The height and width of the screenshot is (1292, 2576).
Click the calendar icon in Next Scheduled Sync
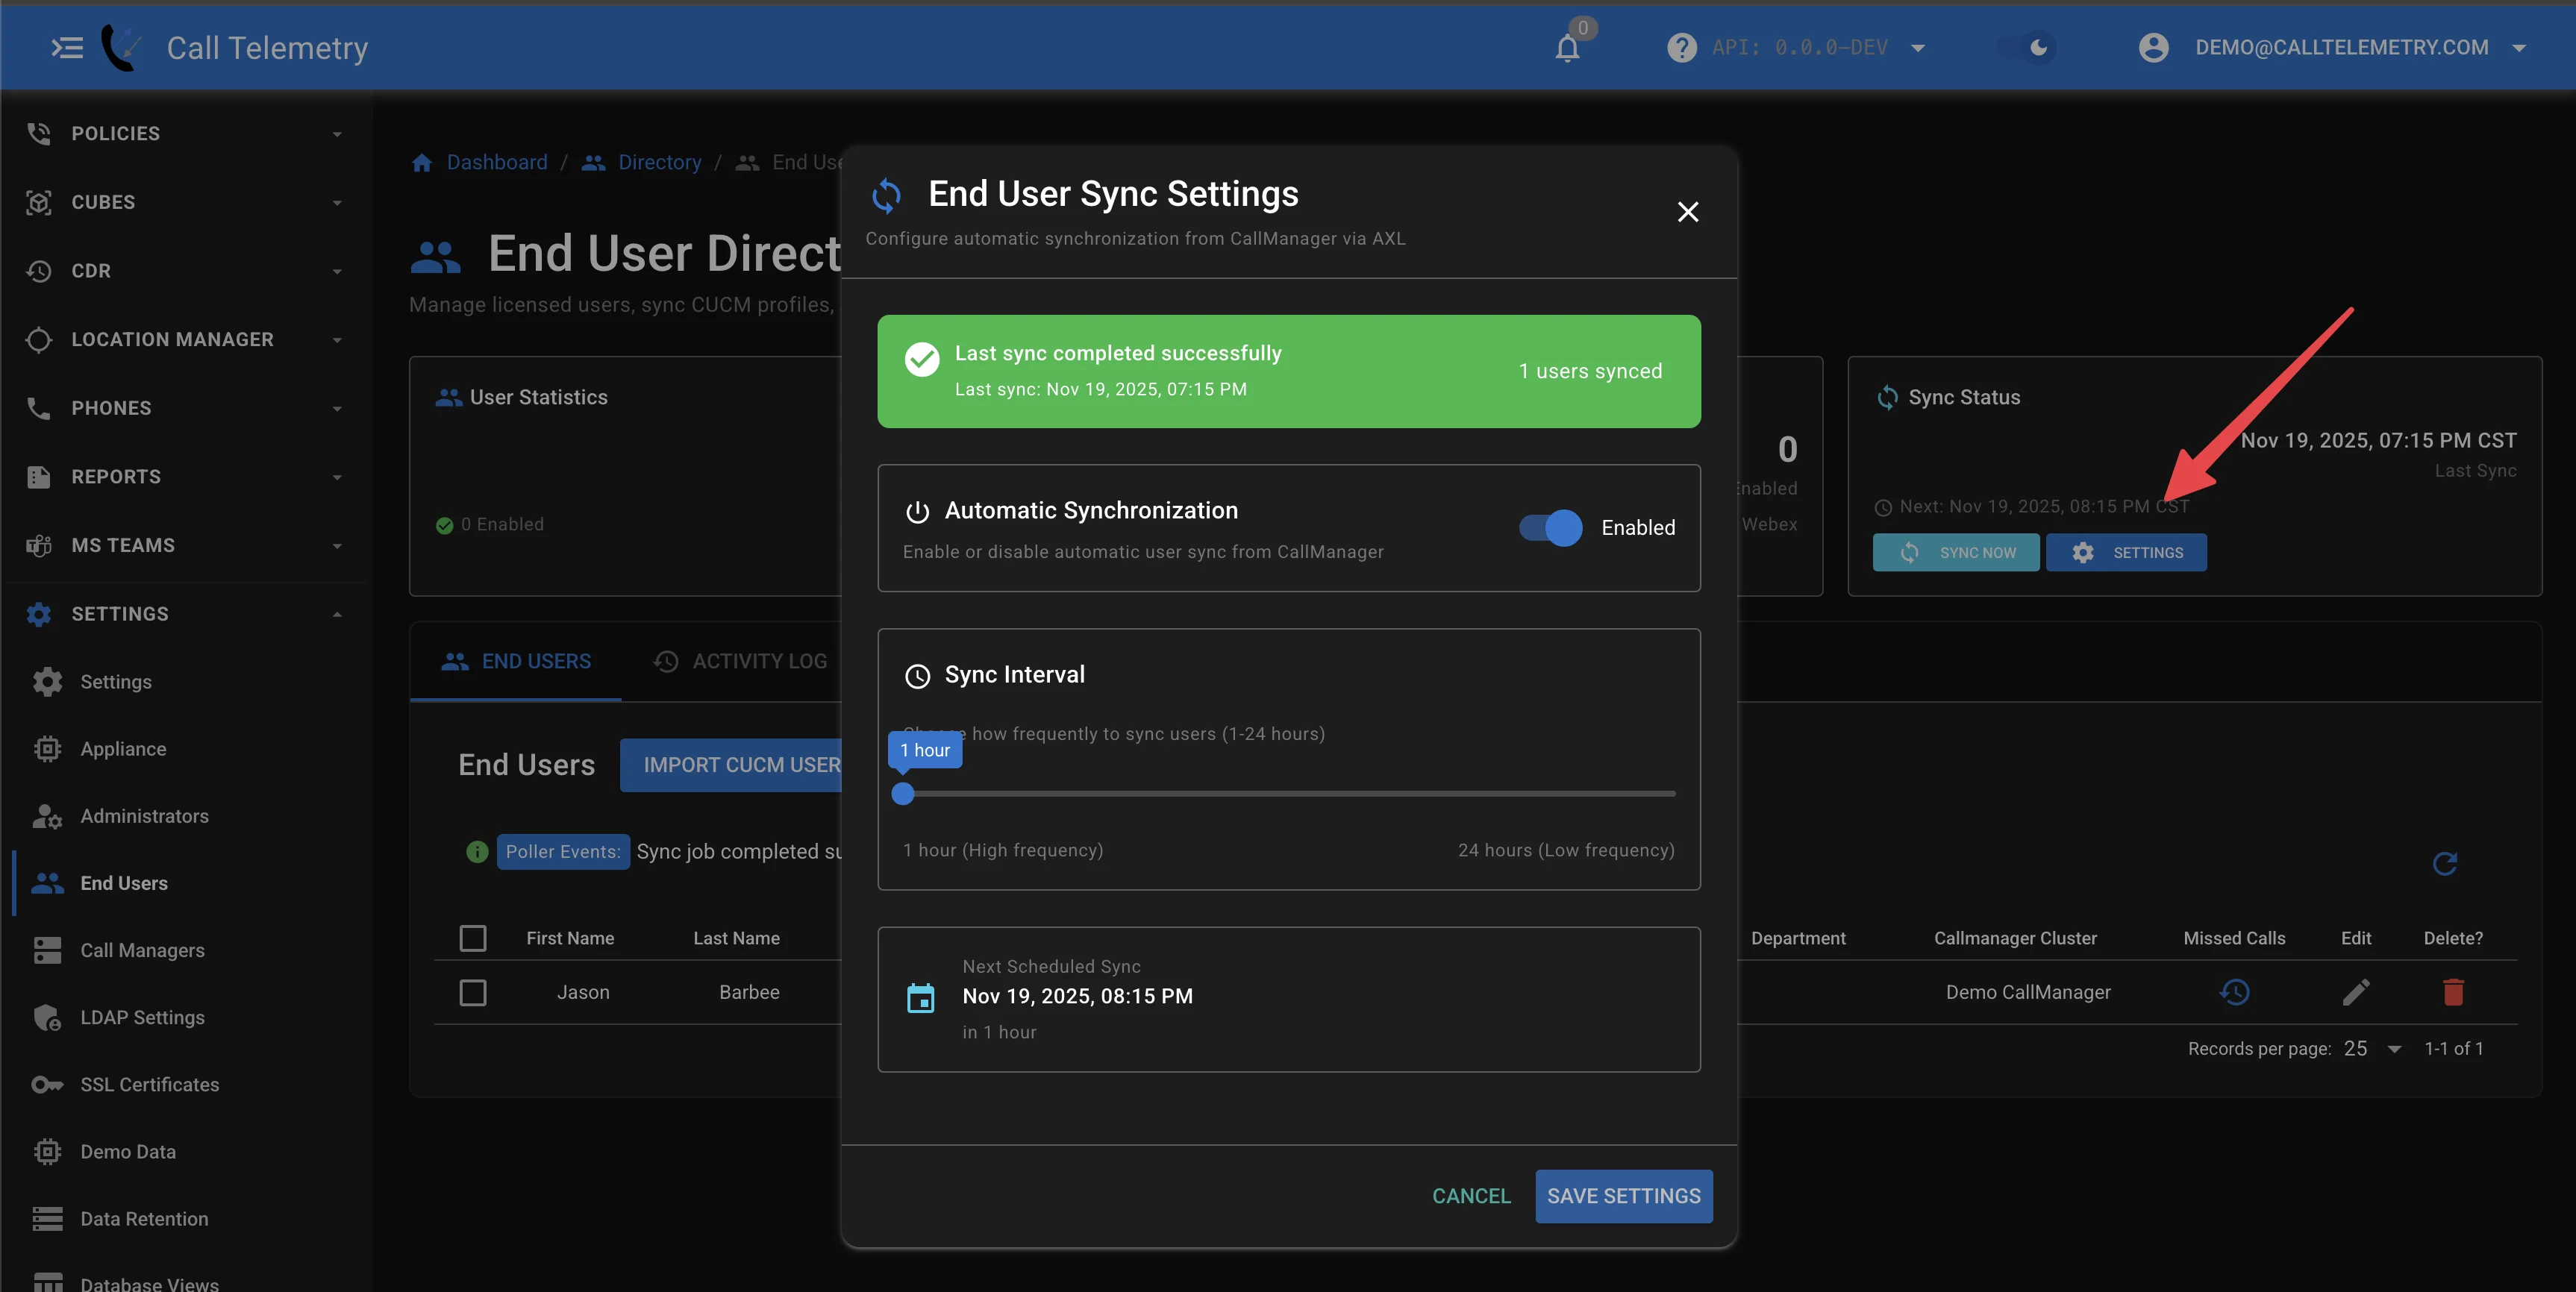point(920,998)
